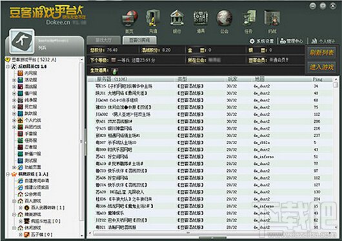Open the 约战 match challenge icon
This screenshot has height=241, width=342.
click(x=272, y=19)
